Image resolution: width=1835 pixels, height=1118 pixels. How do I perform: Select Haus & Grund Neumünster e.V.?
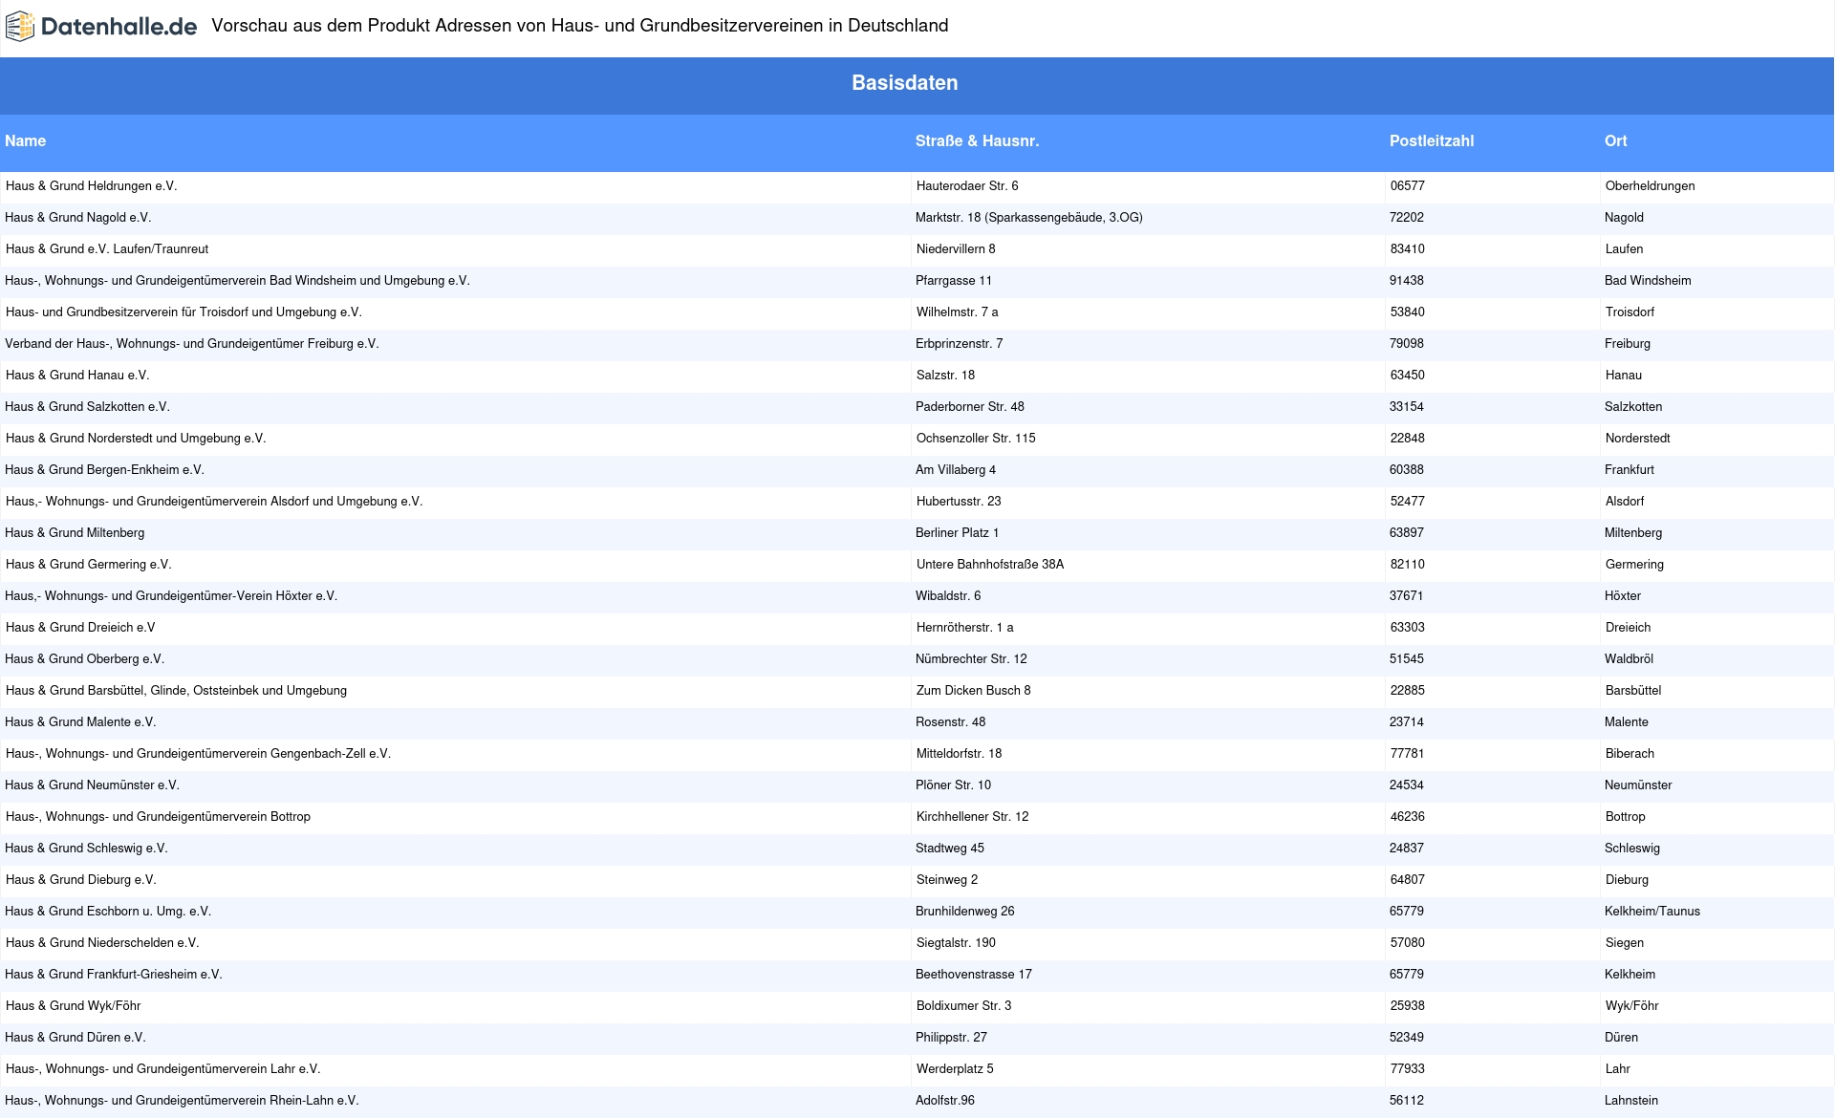[92, 785]
